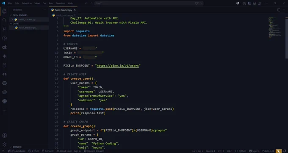This screenshot has width=288, height=153.
Task: Open the chat dropdown arrow in command center
Action: point(201,3)
